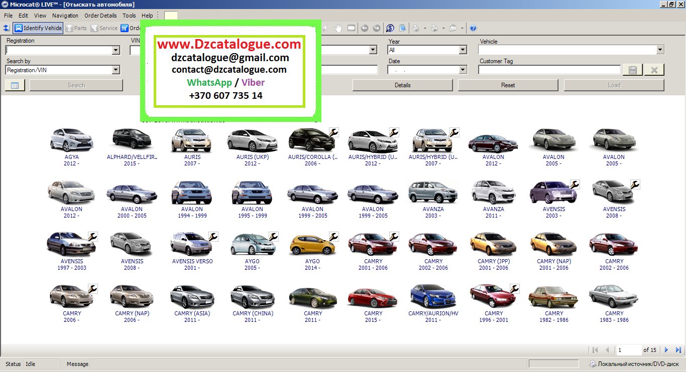
Task: Open the blue help question icon
Action: 473,28
